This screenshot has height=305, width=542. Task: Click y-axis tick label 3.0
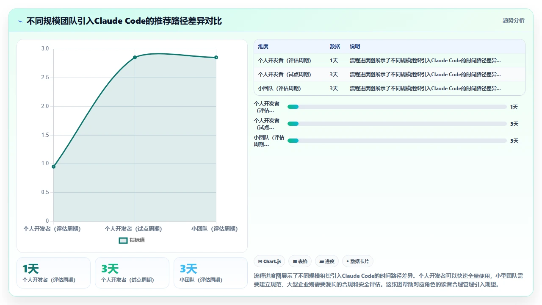click(x=45, y=49)
